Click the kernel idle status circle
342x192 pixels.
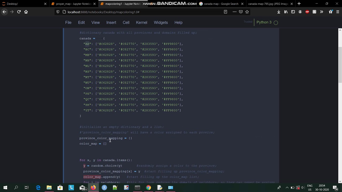point(276,23)
